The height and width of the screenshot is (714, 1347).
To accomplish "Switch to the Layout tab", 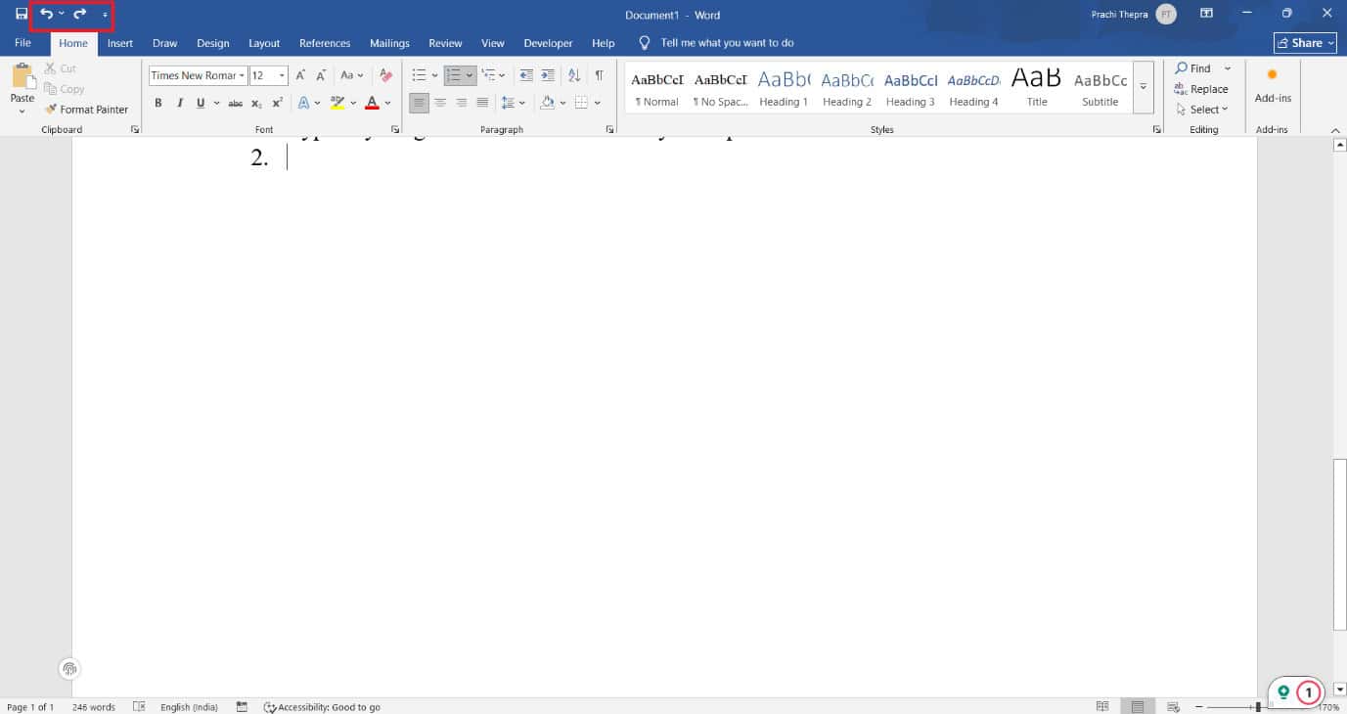I will point(264,43).
